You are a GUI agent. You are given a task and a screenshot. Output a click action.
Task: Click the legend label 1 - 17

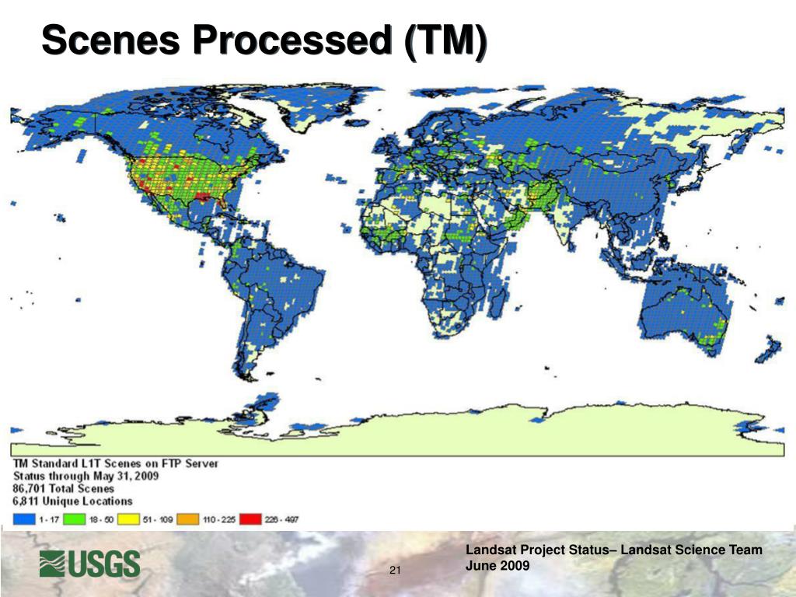[x=49, y=520]
